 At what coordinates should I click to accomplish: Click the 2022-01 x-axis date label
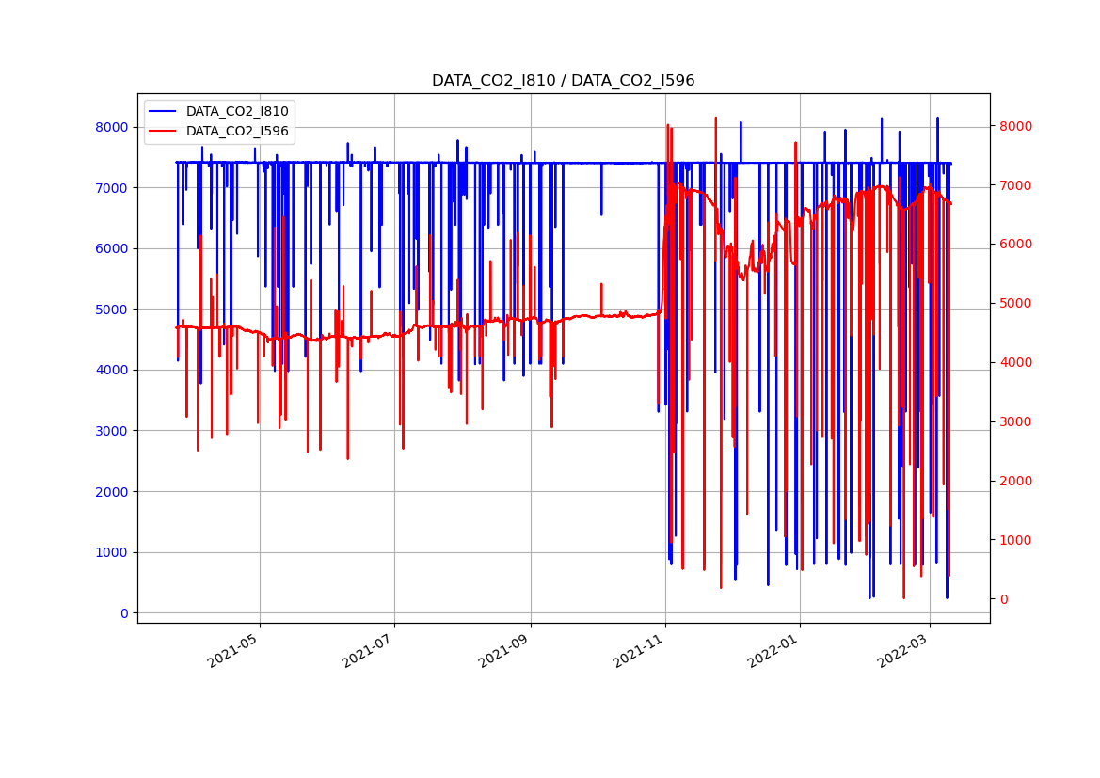(771, 649)
